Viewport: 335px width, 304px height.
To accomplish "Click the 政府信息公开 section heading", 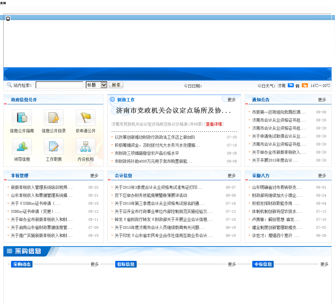I will click(24, 100).
